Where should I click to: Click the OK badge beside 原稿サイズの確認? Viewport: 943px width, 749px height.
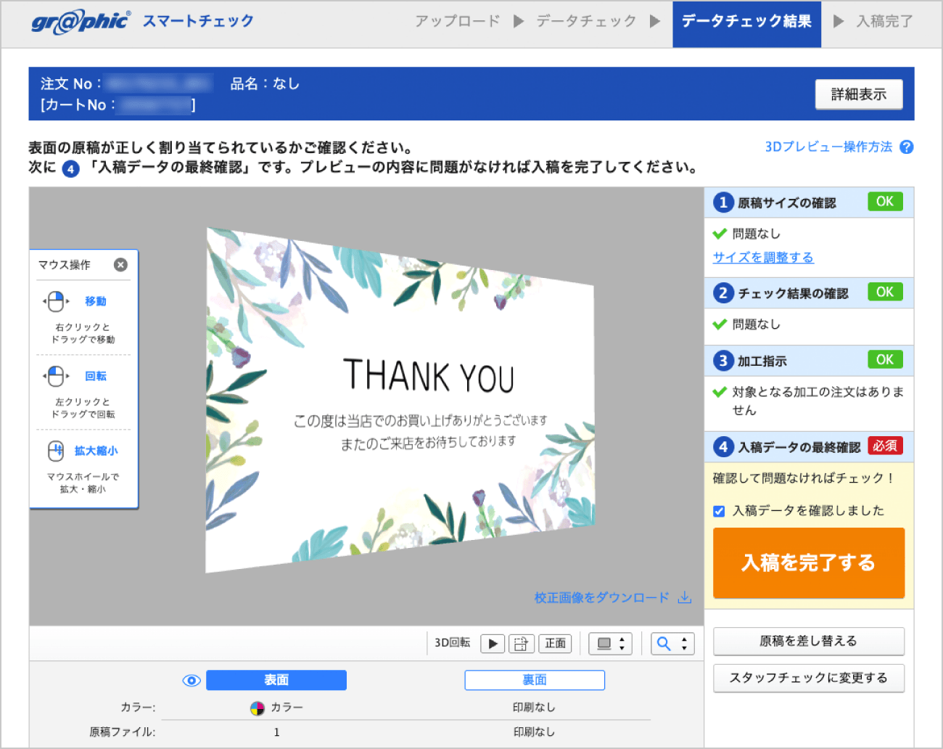click(x=885, y=201)
